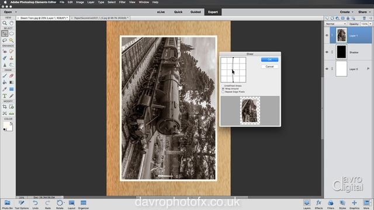The image size is (374, 210).
Task: Toggle visibility of the Shadow layer
Action: 327,52
